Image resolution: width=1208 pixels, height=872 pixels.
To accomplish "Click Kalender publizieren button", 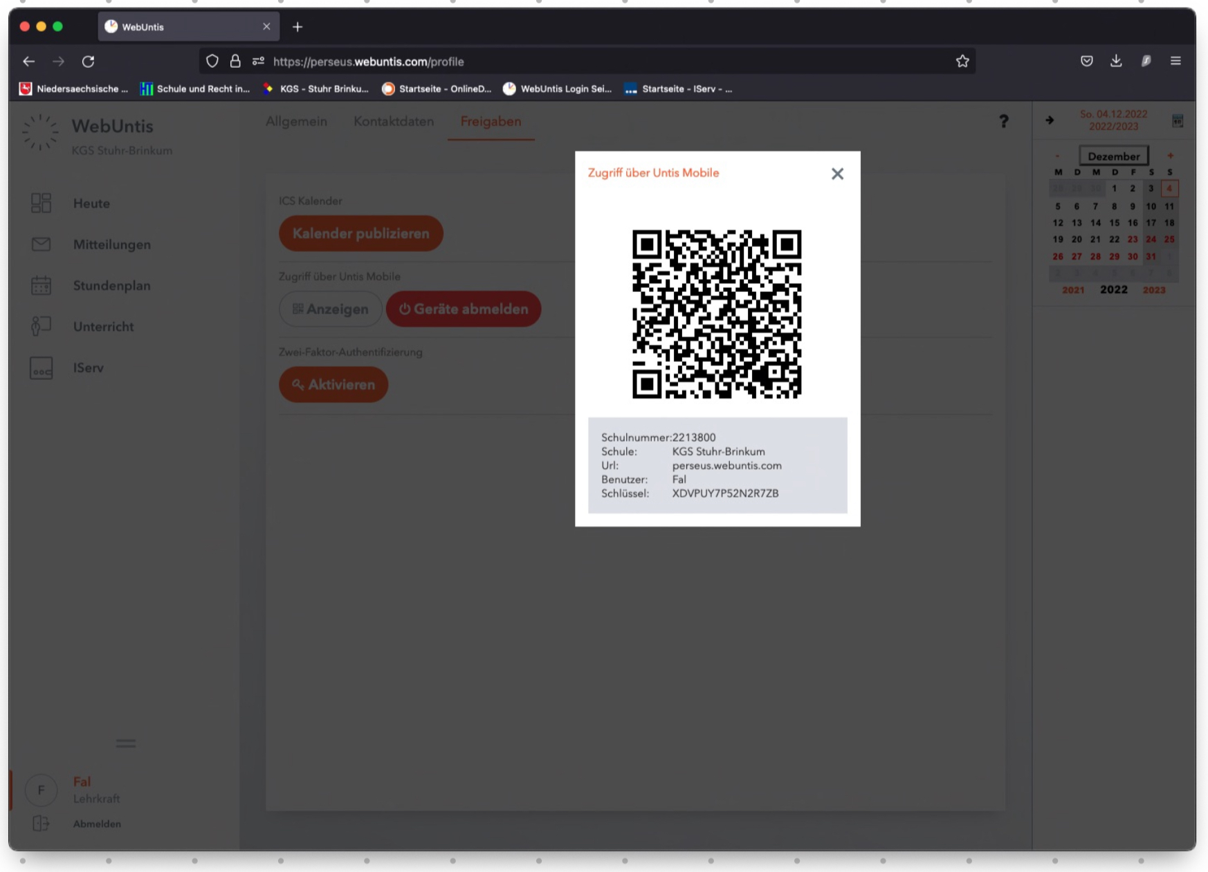I will [361, 233].
